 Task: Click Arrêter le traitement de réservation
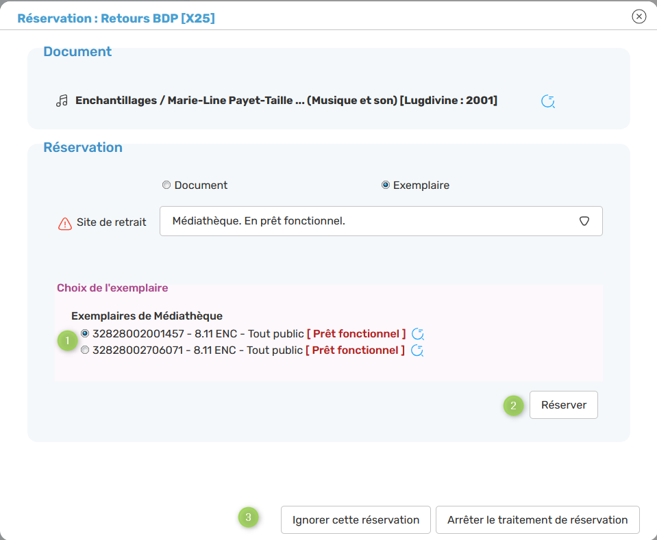(537, 520)
